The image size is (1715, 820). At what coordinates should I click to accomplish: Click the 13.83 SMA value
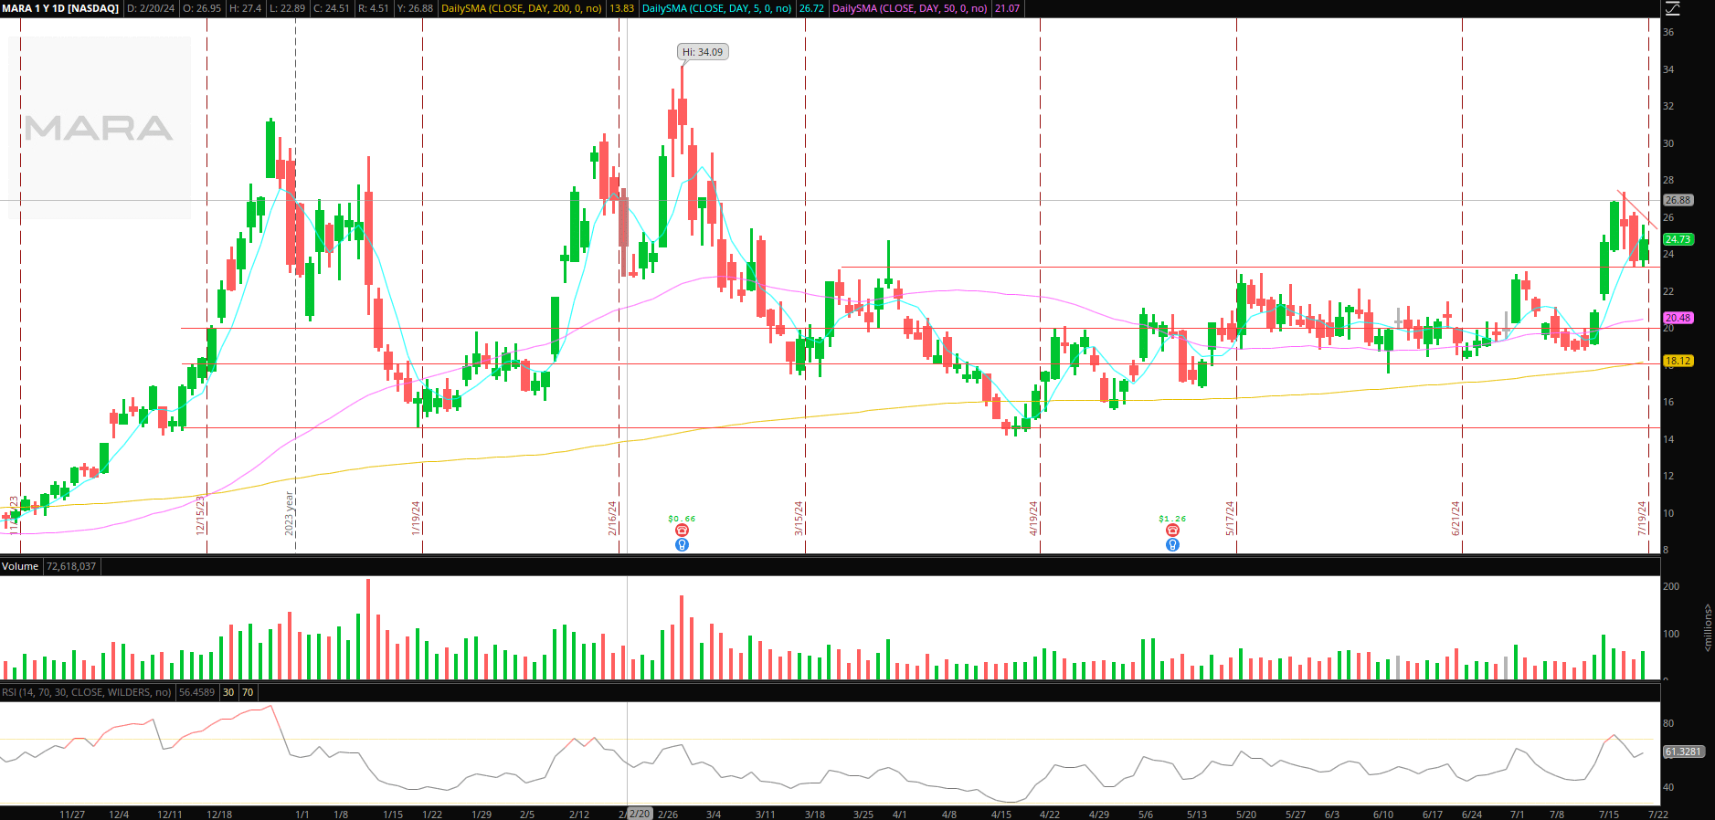tap(621, 8)
